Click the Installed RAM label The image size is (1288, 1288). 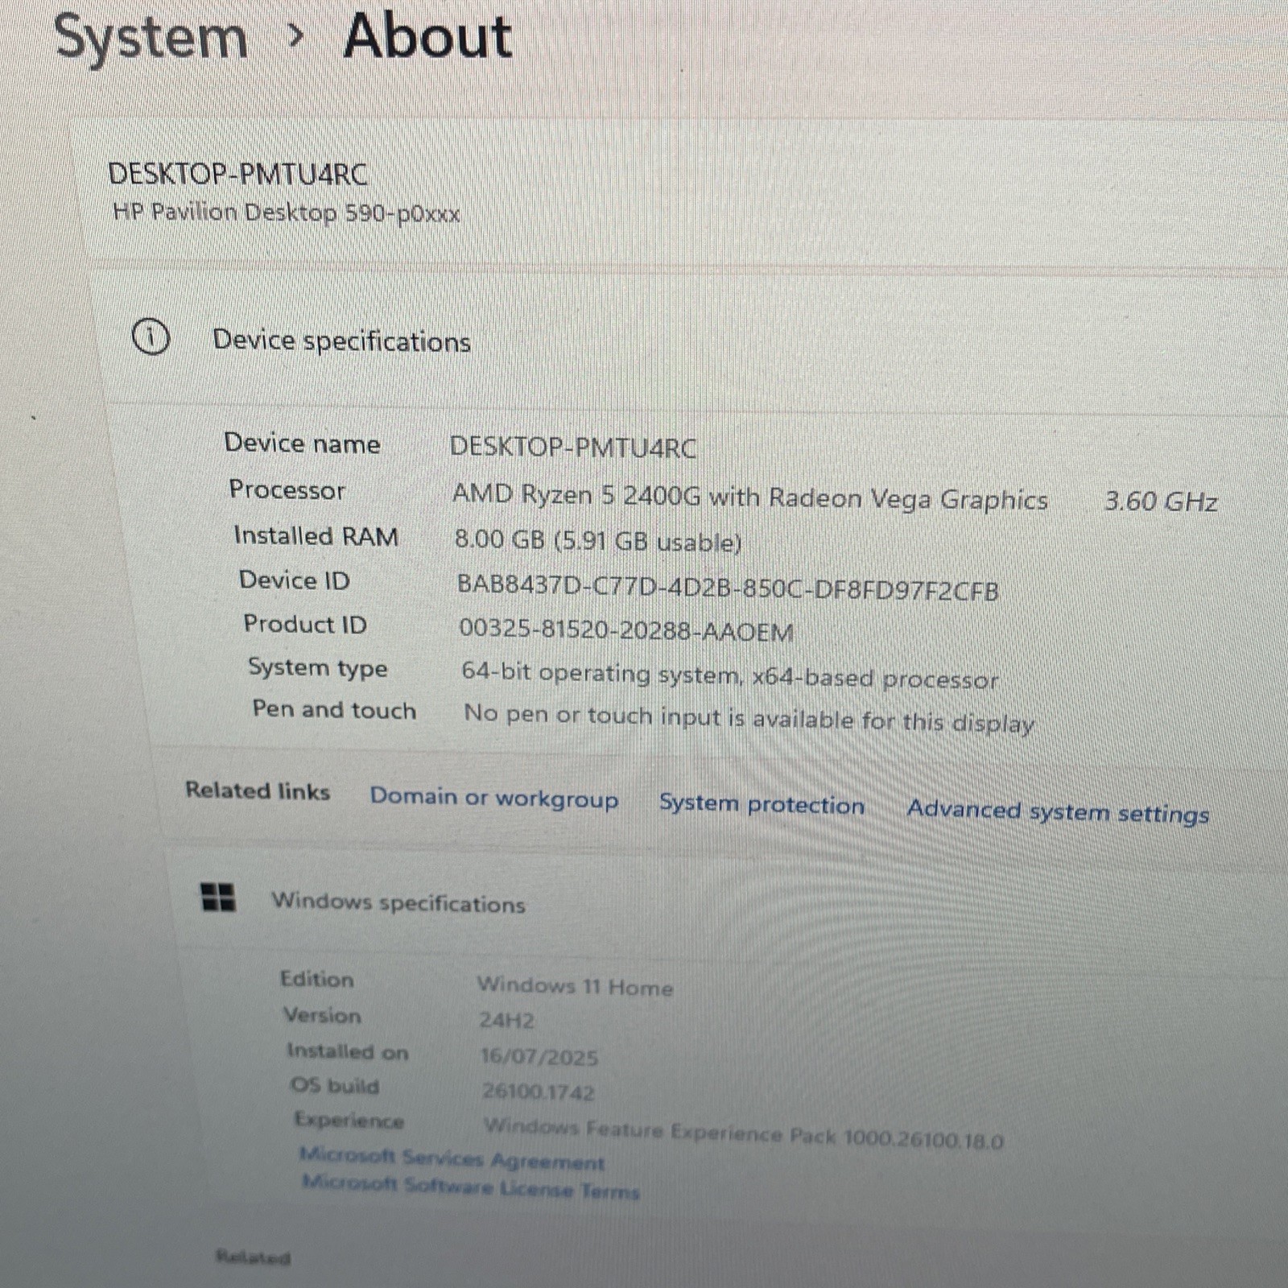pyautogui.click(x=316, y=535)
